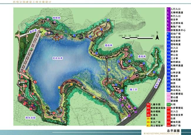Click the 澄水花园 map label
This screenshot has height=135, width=191.
(x=31, y=118)
